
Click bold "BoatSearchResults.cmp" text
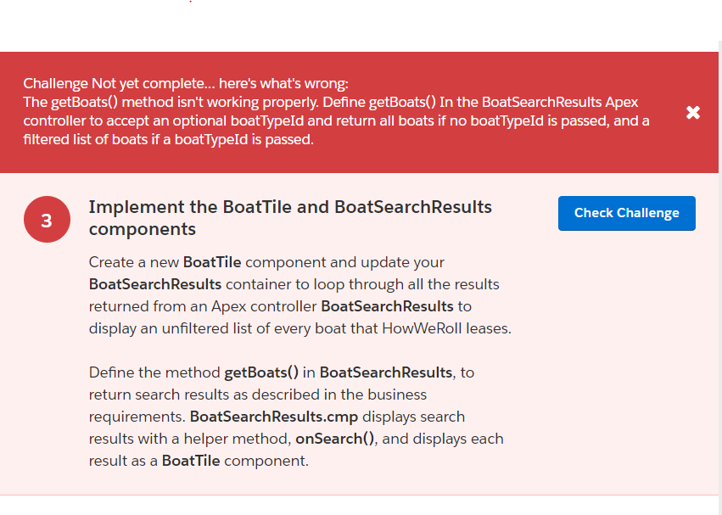click(x=274, y=417)
